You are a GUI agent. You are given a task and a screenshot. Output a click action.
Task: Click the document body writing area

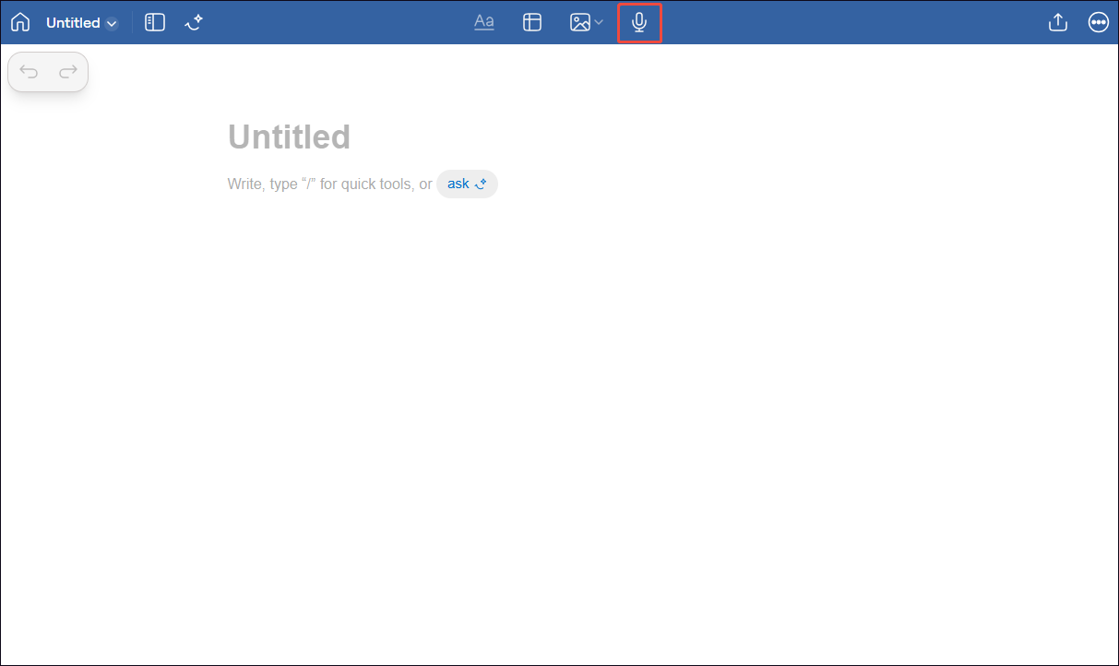pos(360,184)
